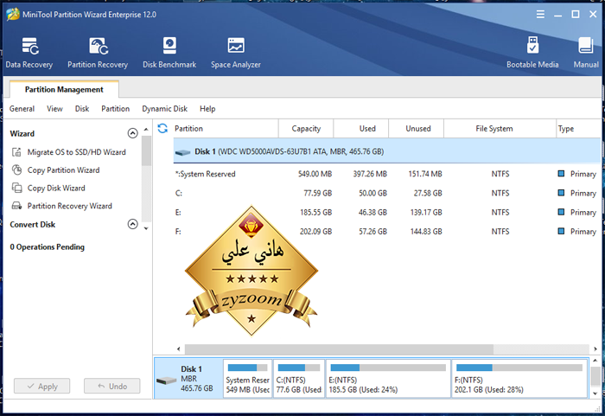Click up arrow of sidebar scrollbar
The height and width of the screenshot is (416, 605).
tap(146, 130)
